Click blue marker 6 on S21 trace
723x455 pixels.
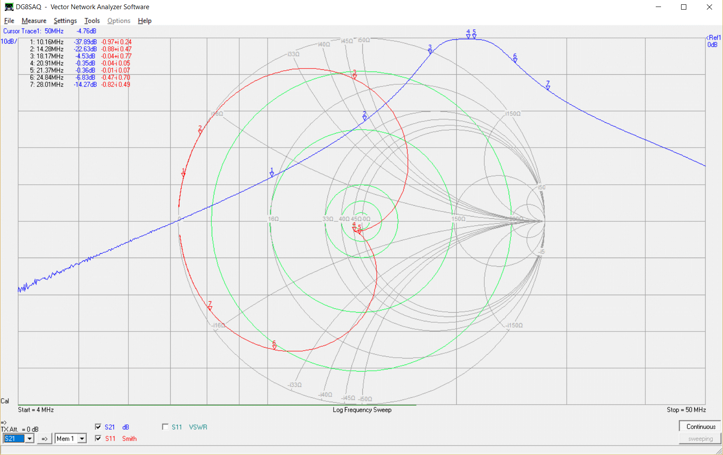pos(515,59)
